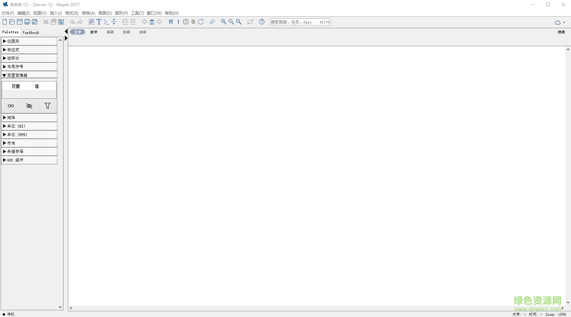Image resolution: width=571 pixels, height=317 pixels.
Task: Expand the 矩阵 palette
Action: [29, 117]
